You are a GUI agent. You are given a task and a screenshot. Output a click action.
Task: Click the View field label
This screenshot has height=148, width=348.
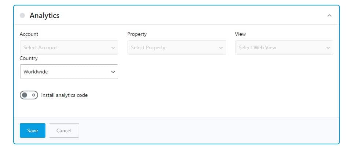point(240,34)
